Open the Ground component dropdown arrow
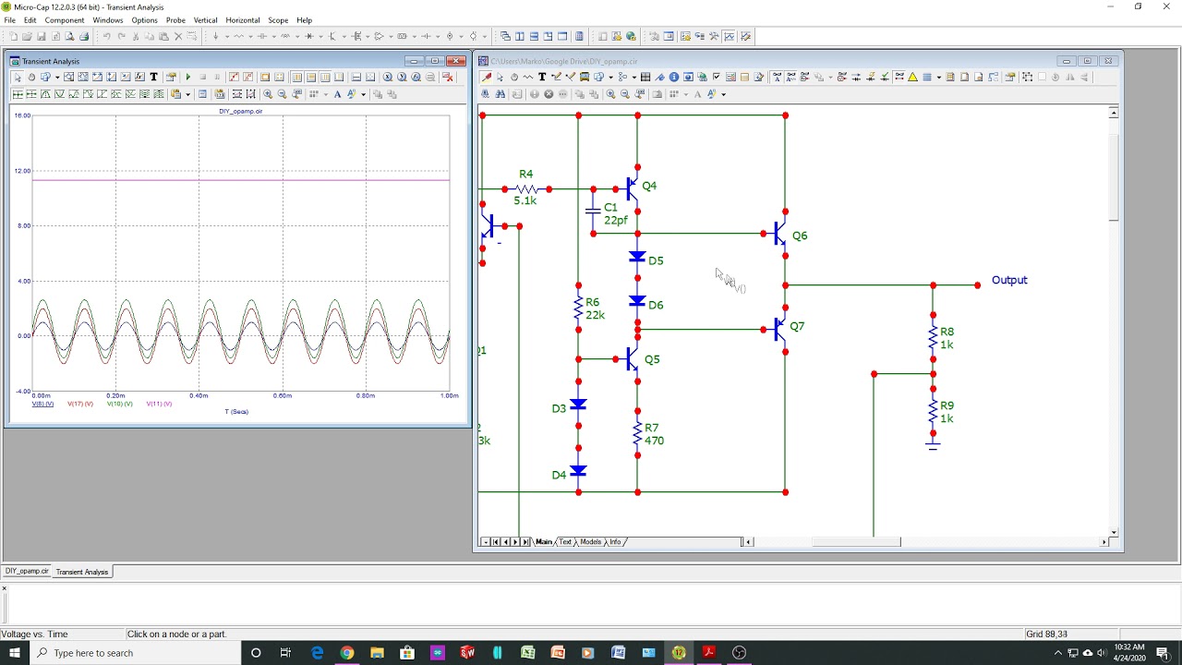 227,36
